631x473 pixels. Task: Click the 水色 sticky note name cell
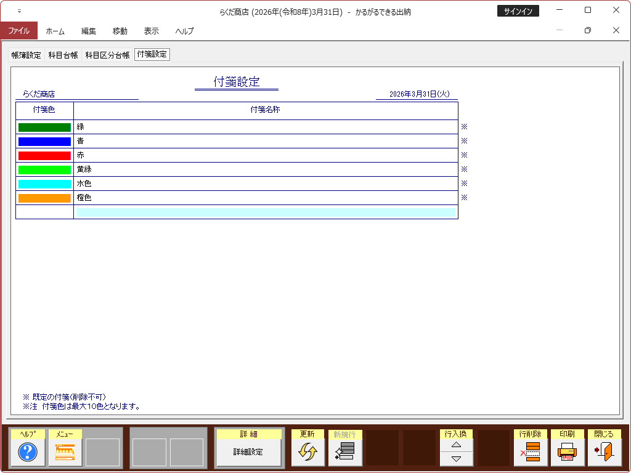coord(266,184)
